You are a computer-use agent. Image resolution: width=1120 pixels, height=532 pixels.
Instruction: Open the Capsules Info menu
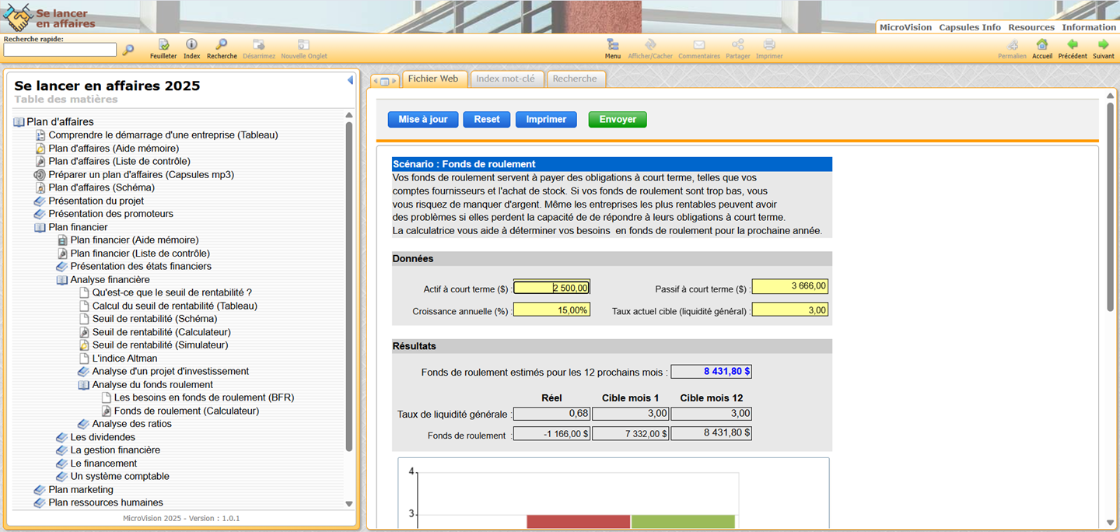tap(969, 27)
